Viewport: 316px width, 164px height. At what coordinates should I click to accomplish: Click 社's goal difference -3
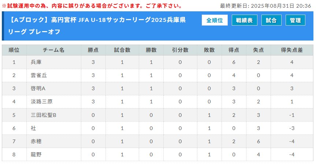pyautogui.click(x=292, y=128)
